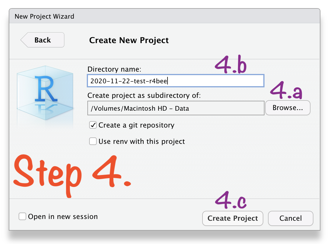
Task: Go back using the Back arrow button
Action: (42, 40)
